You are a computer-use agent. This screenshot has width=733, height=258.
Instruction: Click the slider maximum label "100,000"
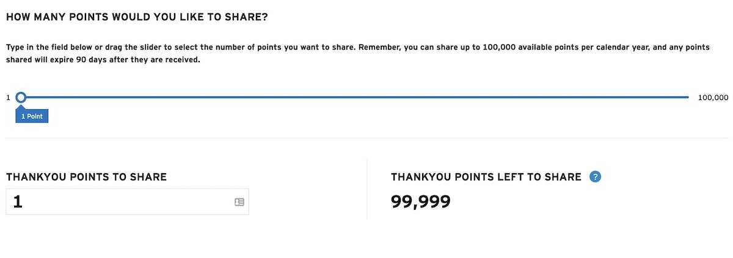click(713, 98)
